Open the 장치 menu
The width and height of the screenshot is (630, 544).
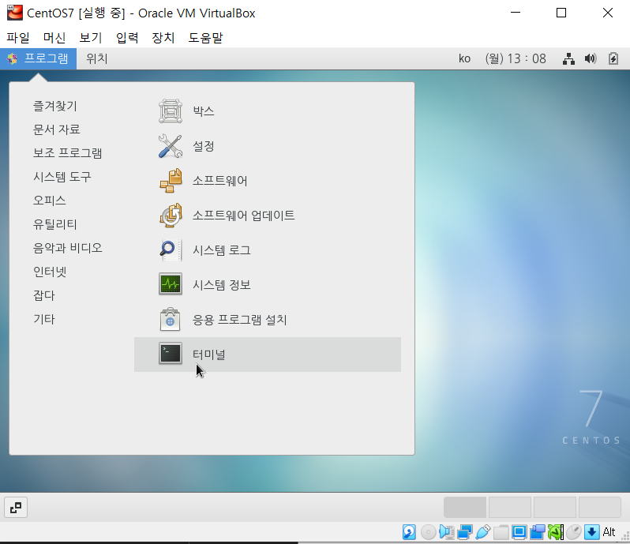pyautogui.click(x=163, y=38)
